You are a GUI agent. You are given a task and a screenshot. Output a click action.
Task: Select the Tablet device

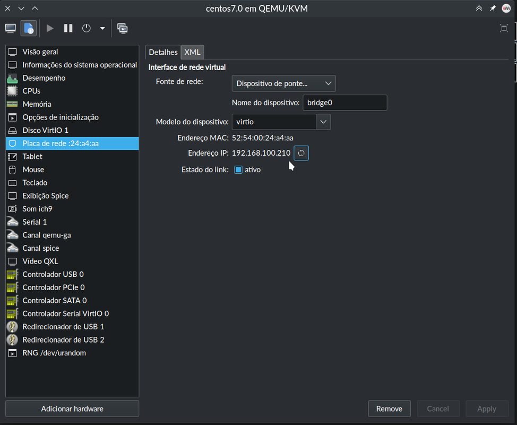pyautogui.click(x=72, y=156)
